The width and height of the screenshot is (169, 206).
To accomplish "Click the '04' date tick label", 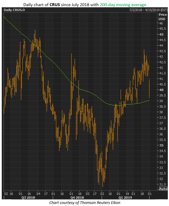I will [38, 194].
